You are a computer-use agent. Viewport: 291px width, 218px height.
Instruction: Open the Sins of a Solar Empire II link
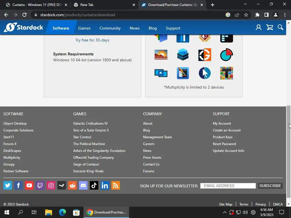tap(91, 130)
